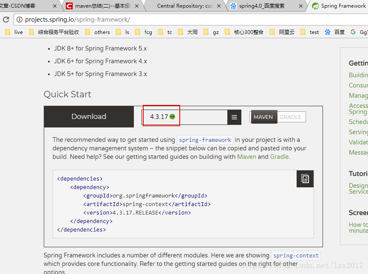Switch to the Central Repository tab
The height and width of the screenshot is (274, 368).
[x=185, y=6]
